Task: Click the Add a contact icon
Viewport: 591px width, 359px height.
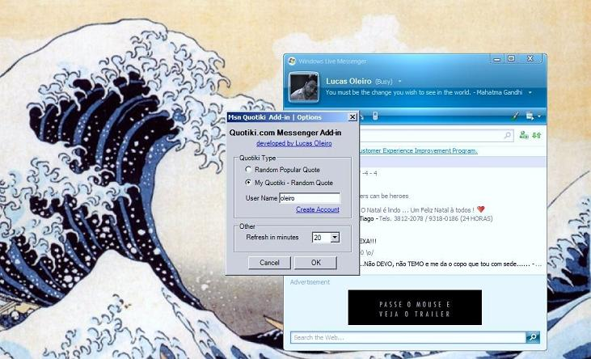Action: [x=524, y=135]
